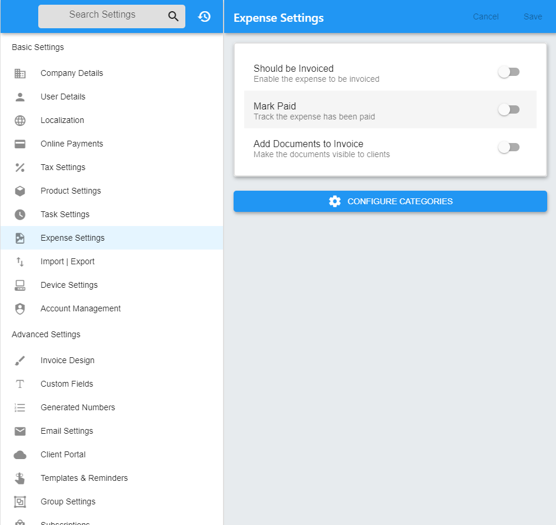This screenshot has width=556, height=525.
Task: Open Client Portal via the cloud icon
Action: [21, 454]
